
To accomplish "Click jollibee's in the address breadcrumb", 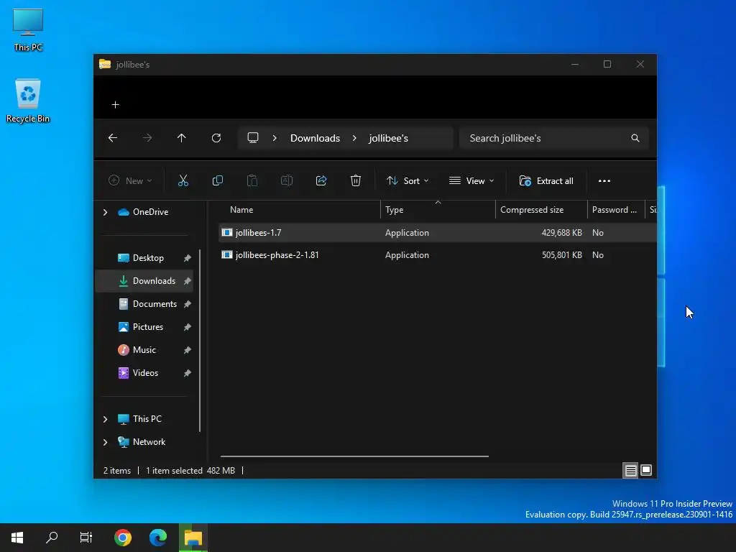I will tap(388, 138).
